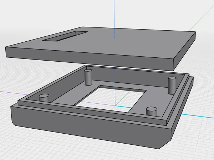Select the short post at the front-right corner
Screen dimensions: 214x160
pos(152,111)
